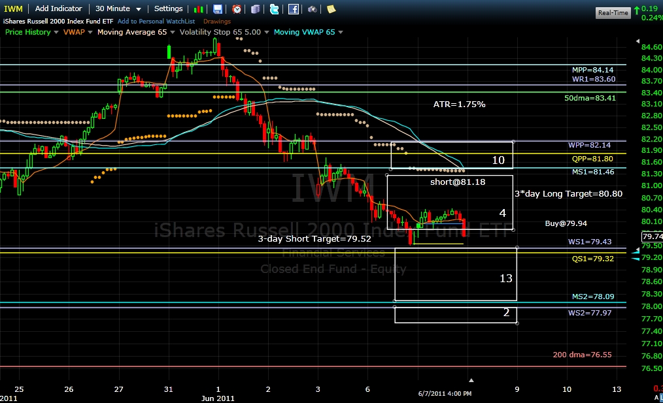
Task: Share the chart via the Facebook icon
Action: pos(294,9)
